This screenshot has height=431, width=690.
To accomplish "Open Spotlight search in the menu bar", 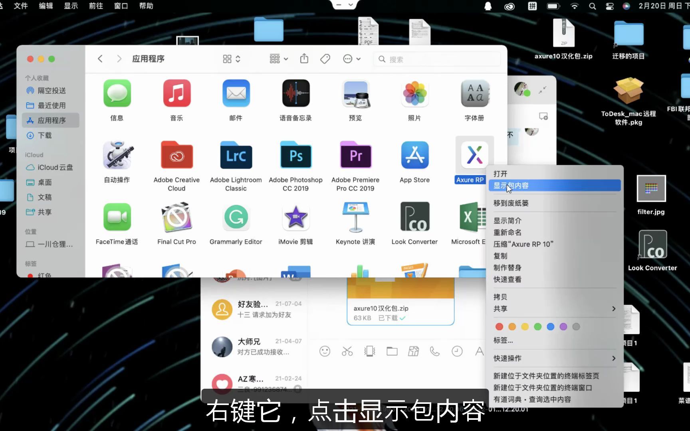I will click(593, 6).
